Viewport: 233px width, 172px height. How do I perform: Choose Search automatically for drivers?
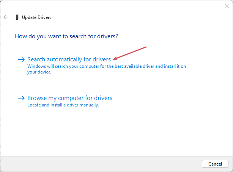tap(69, 59)
